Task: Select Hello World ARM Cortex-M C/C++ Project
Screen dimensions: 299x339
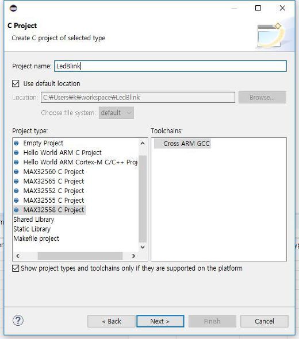Action: pyautogui.click(x=80, y=162)
